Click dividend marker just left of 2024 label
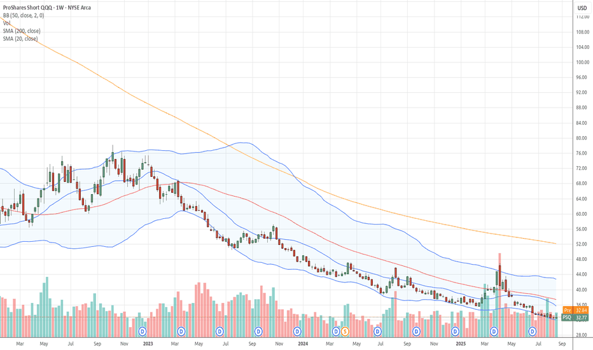Image resolution: width=593 pixels, height=350 pixels. (297, 332)
